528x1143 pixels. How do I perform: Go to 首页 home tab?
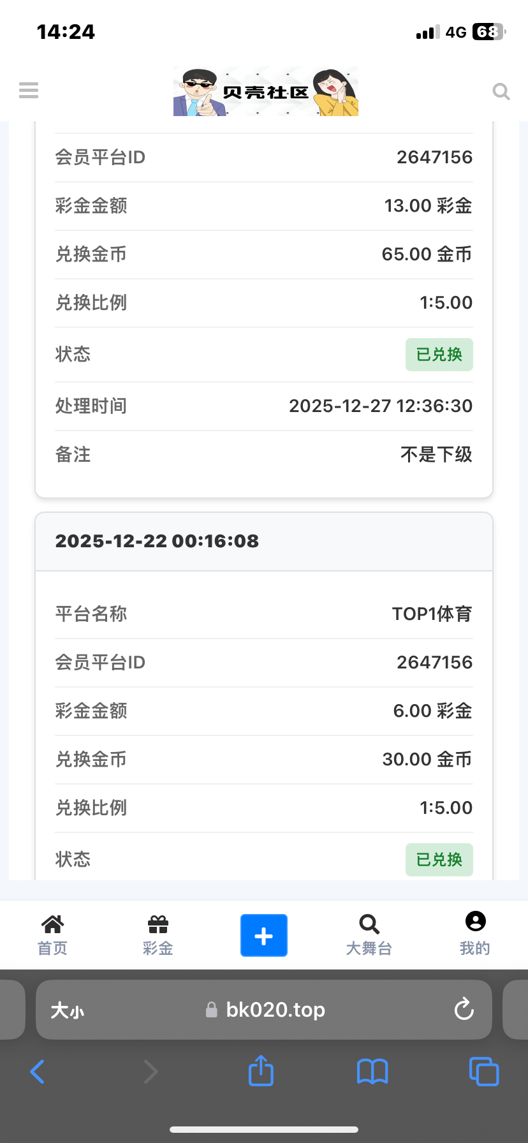click(x=52, y=935)
